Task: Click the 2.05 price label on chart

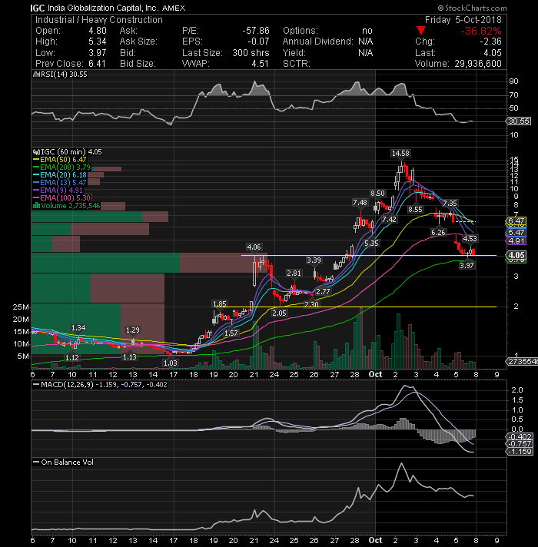Action: 279,313
